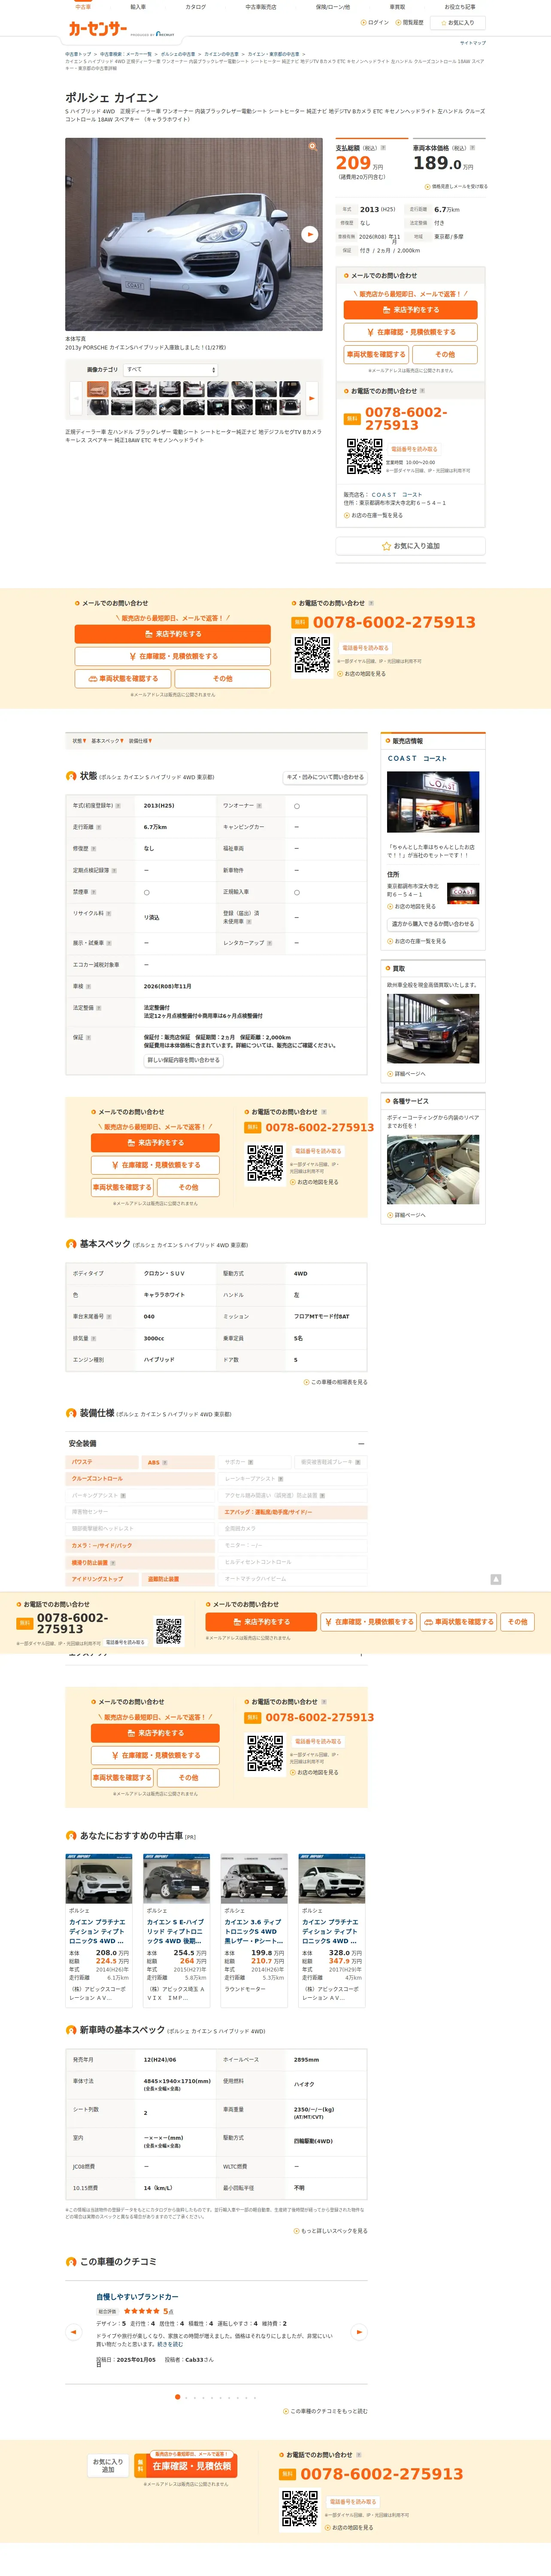Jump to 装備仕様 via anchor tab

140,741
